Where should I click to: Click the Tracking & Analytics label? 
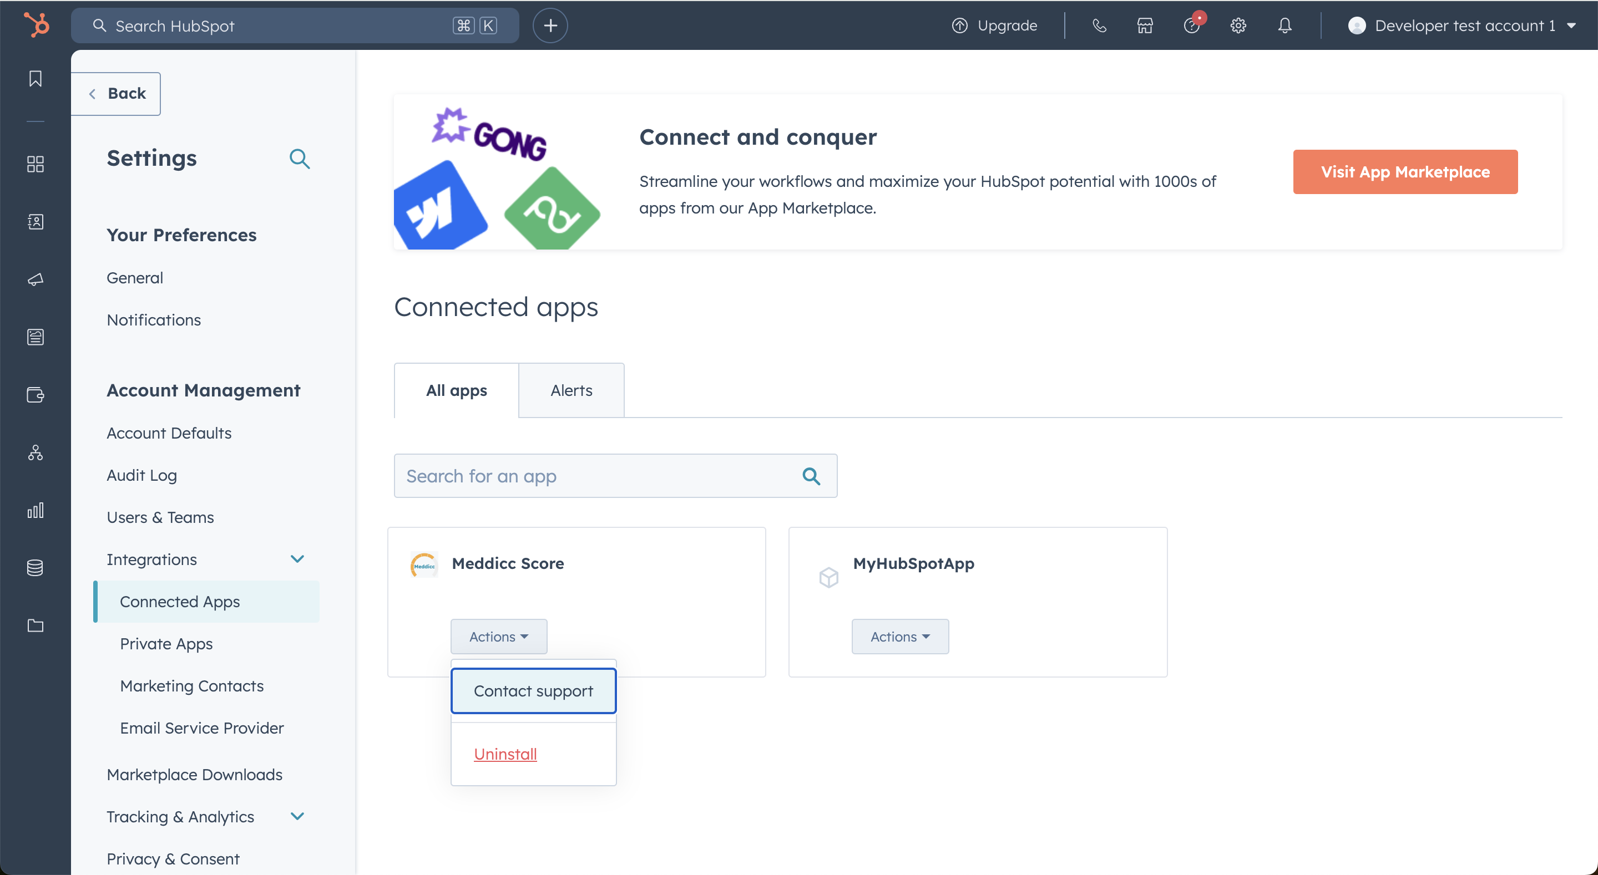coord(180,817)
